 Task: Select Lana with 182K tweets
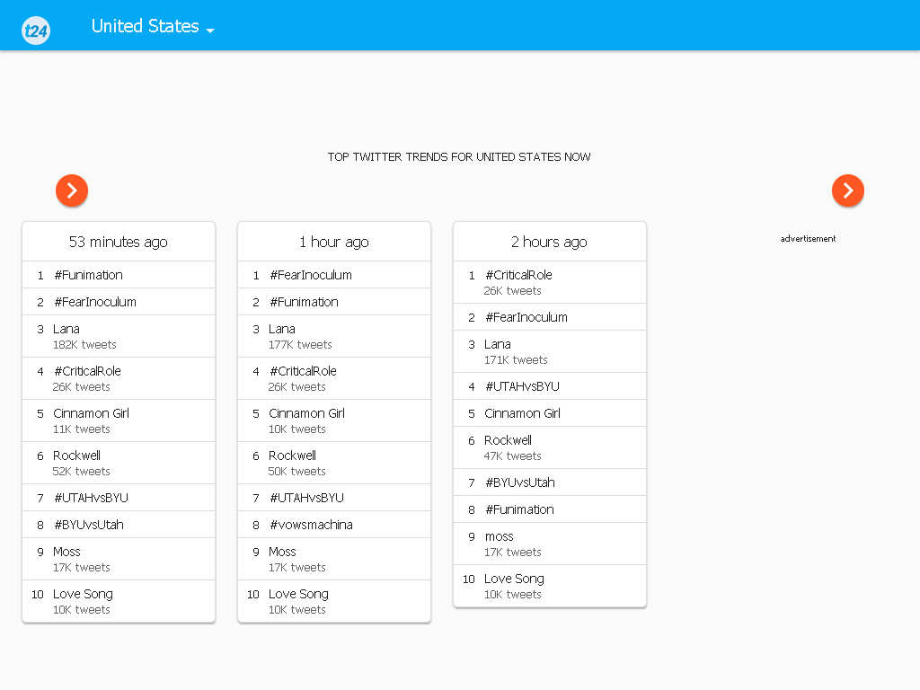[119, 336]
